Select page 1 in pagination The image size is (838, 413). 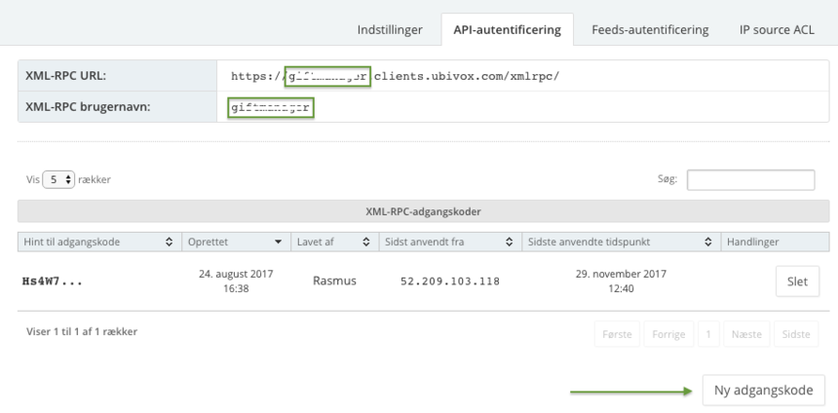[x=708, y=333]
